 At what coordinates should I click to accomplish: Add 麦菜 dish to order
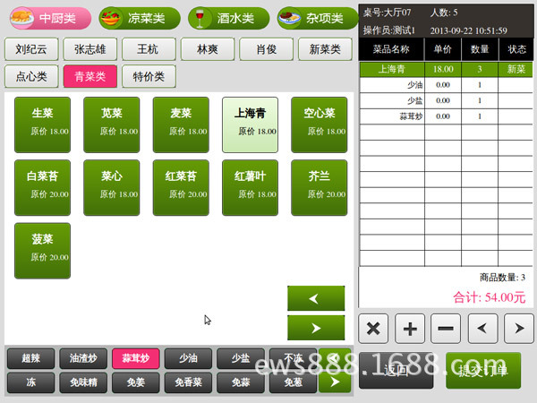(181, 124)
